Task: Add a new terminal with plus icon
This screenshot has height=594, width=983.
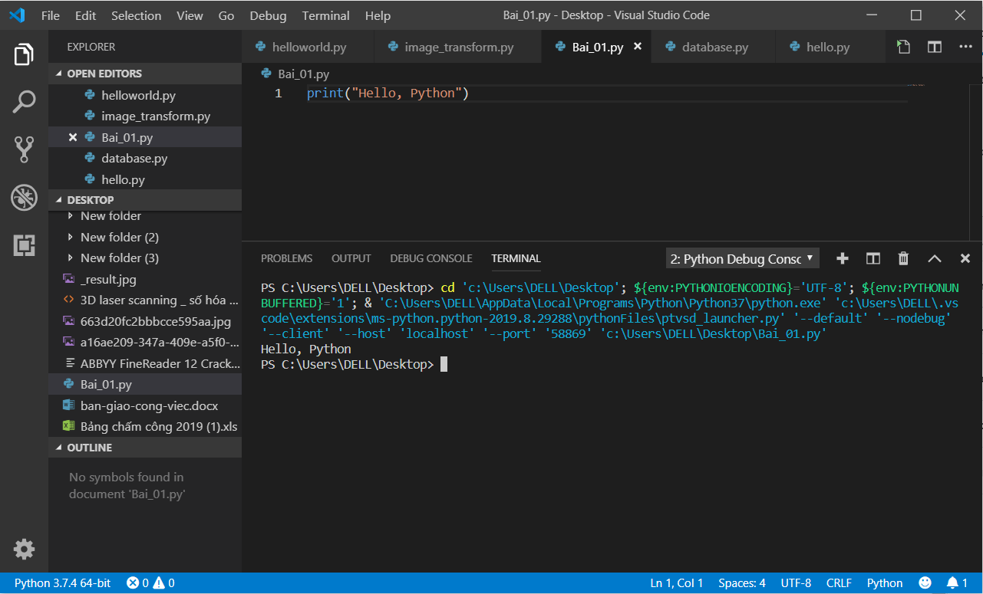Action: 843,258
